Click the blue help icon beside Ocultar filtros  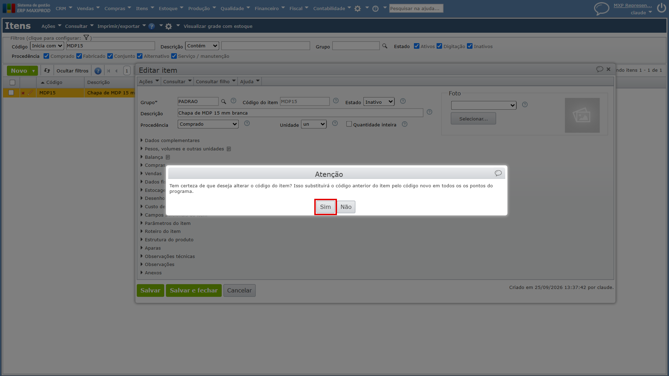click(x=98, y=71)
